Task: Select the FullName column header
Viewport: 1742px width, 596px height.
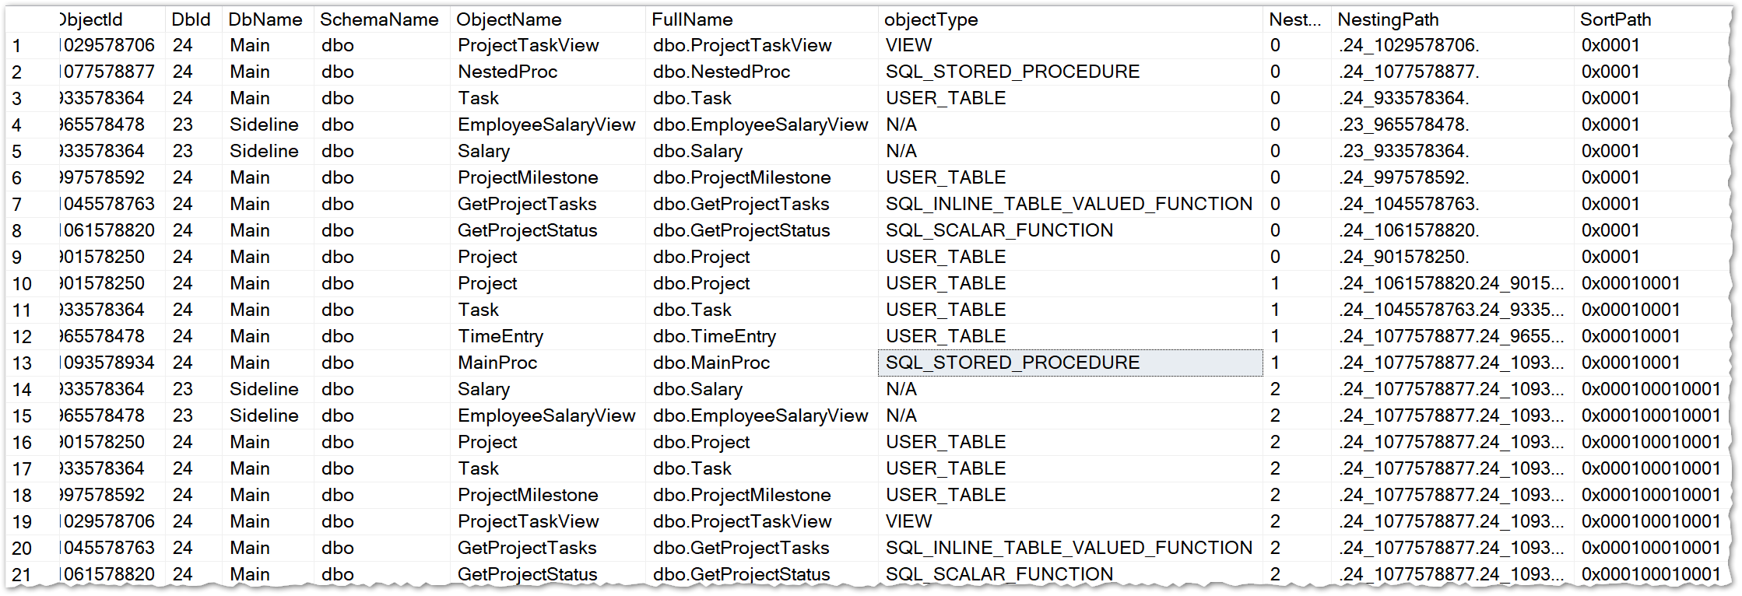Action: click(x=761, y=19)
